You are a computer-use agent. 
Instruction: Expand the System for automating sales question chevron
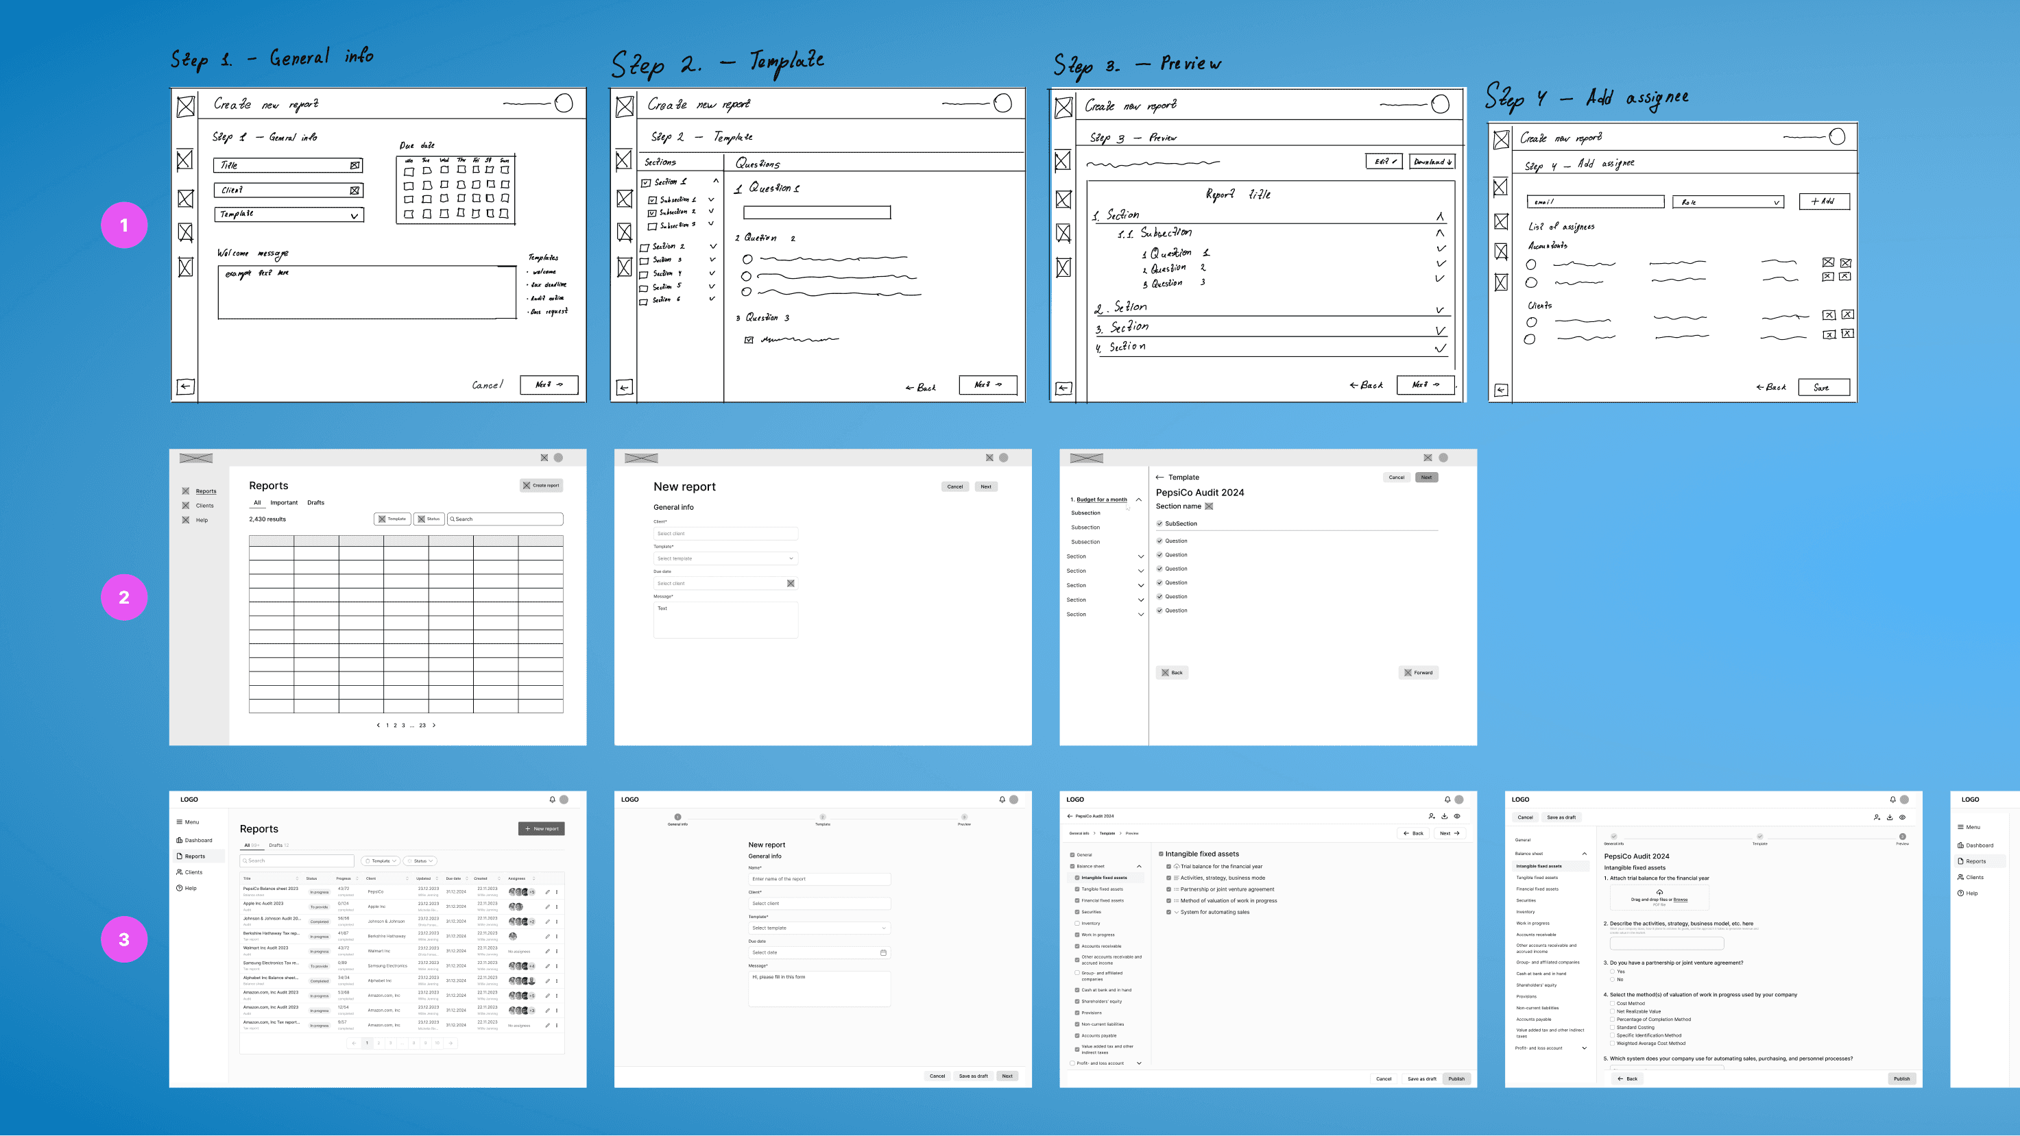click(1176, 912)
